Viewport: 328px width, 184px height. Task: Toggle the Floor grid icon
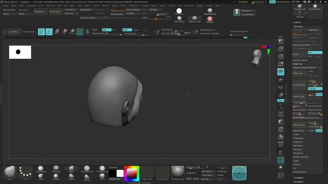[280, 80]
